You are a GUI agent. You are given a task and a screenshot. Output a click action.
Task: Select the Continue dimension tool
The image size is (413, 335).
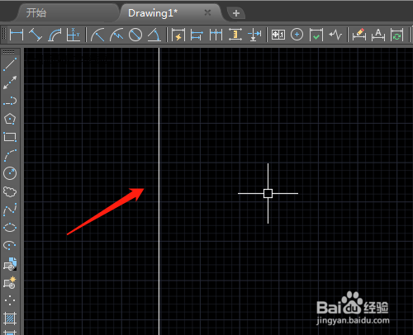click(x=216, y=35)
